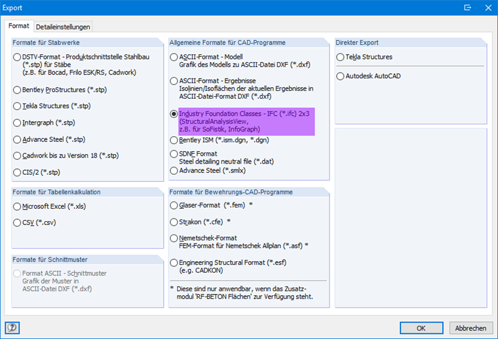
Task: Pick ASCII-Format Modell DXF option
Action: (x=174, y=57)
